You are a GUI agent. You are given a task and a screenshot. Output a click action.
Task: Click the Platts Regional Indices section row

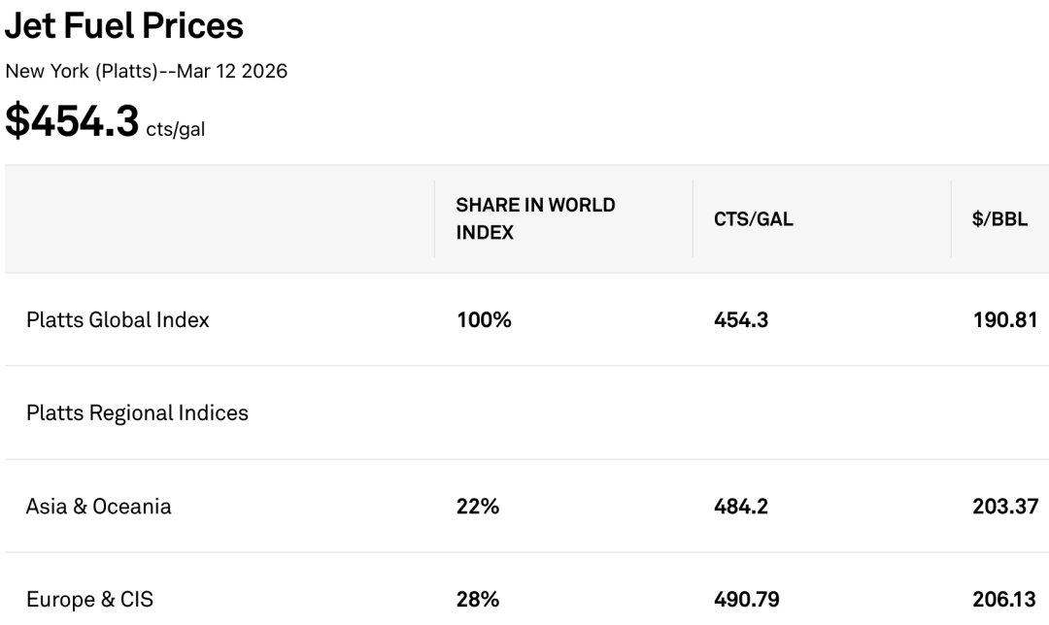137,412
